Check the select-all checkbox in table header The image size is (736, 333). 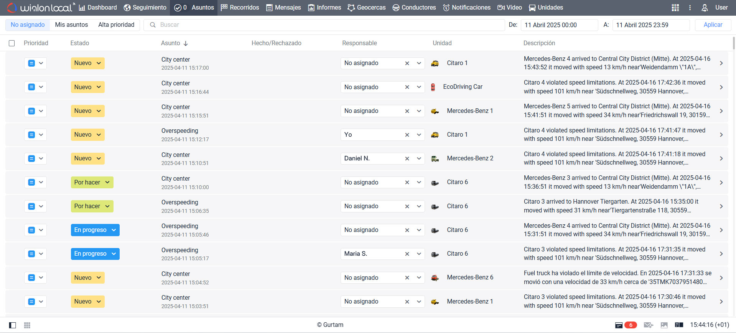[x=12, y=43]
